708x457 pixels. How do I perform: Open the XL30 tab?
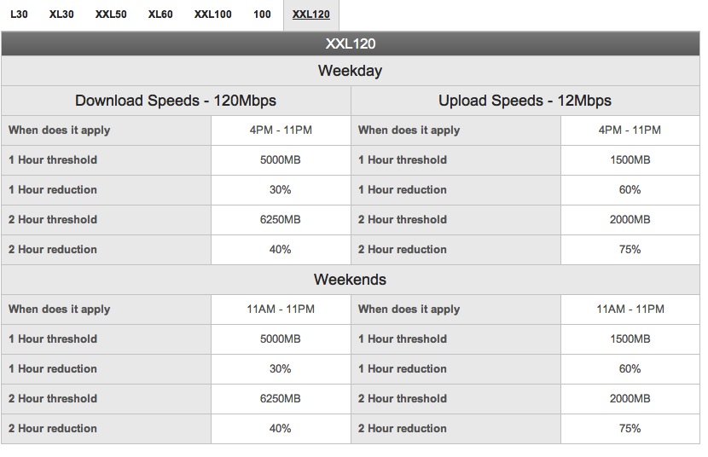coord(61,14)
